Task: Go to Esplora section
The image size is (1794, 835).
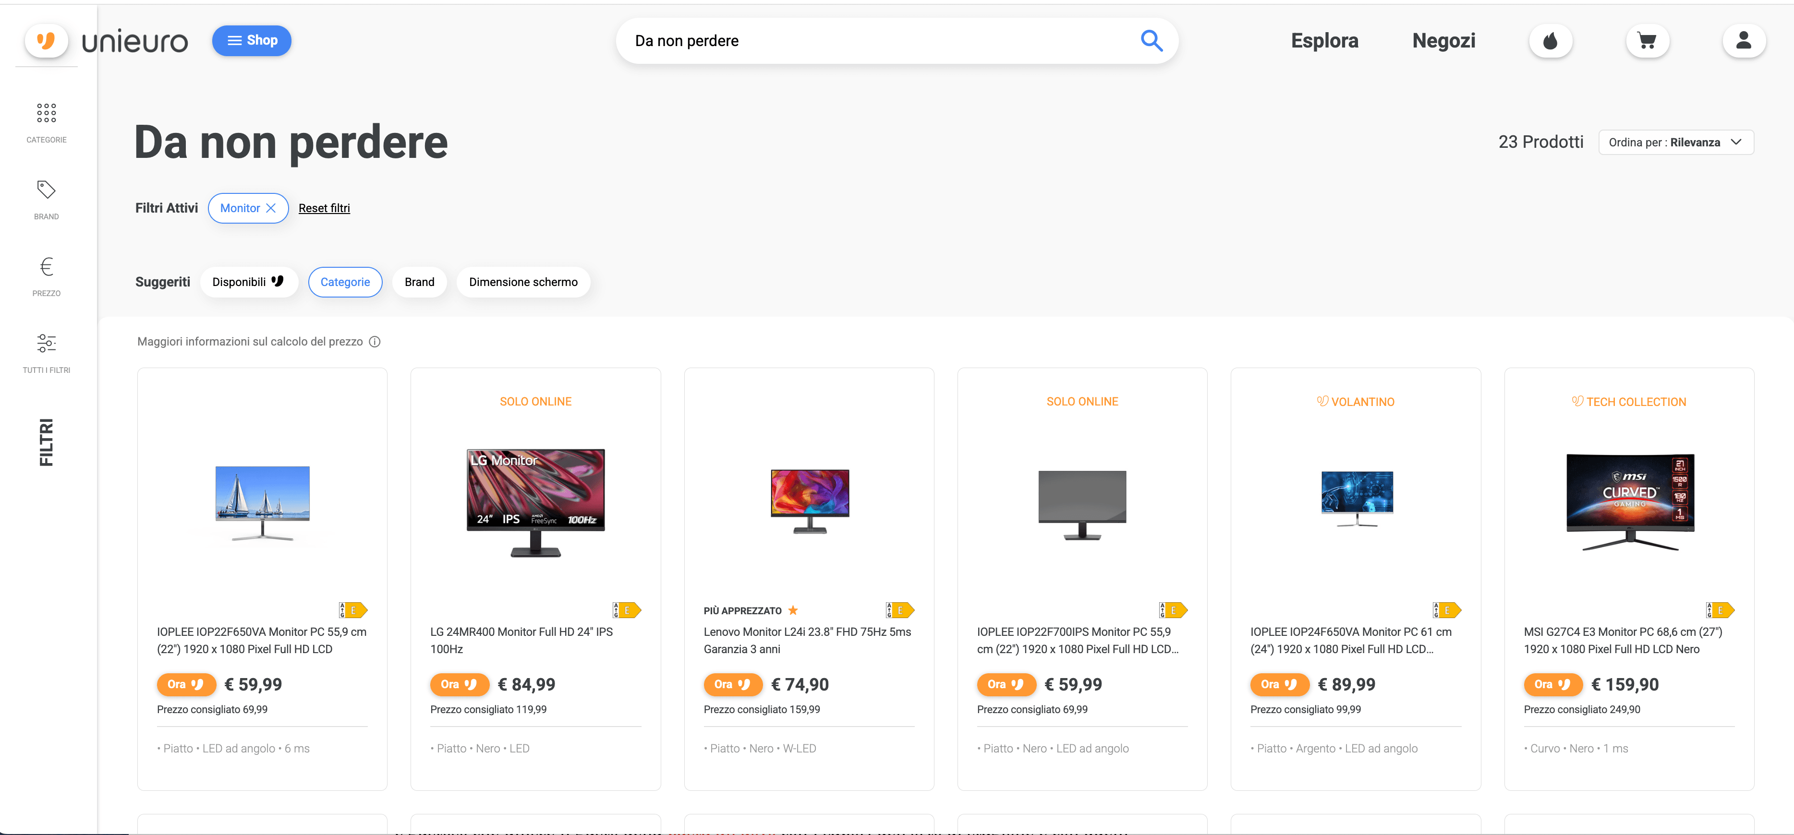Action: pos(1324,41)
